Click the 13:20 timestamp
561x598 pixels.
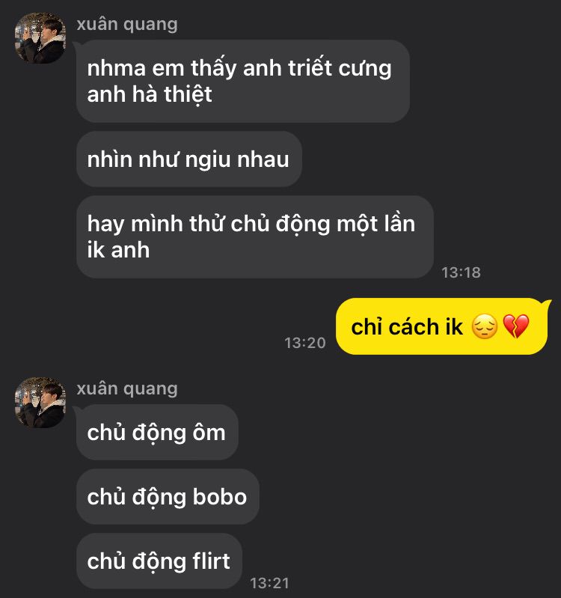[x=305, y=343]
